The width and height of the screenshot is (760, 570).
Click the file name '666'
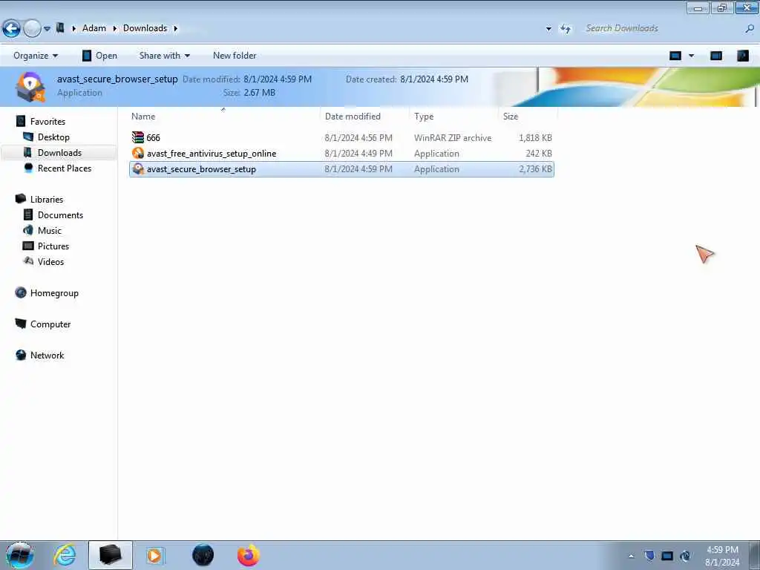point(153,137)
